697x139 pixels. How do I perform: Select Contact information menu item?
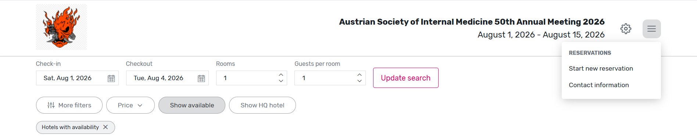point(599,85)
